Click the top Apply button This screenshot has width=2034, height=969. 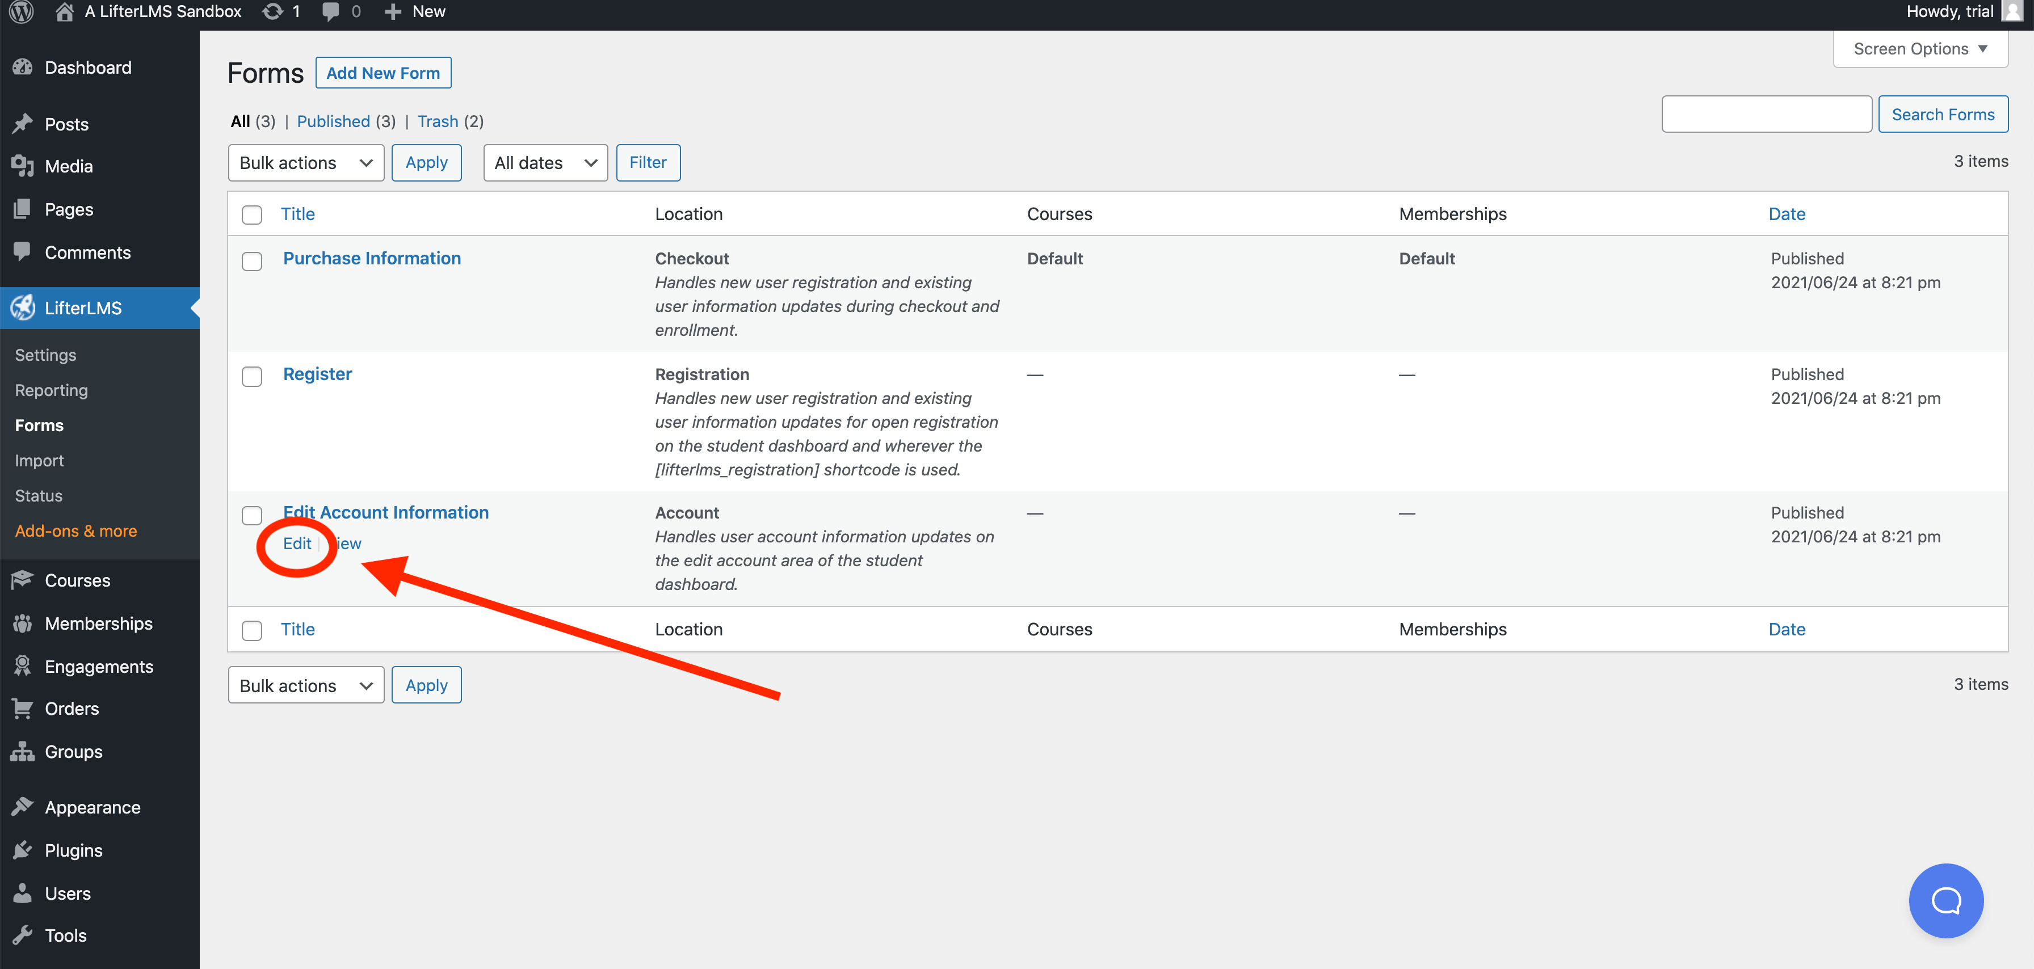click(x=426, y=163)
